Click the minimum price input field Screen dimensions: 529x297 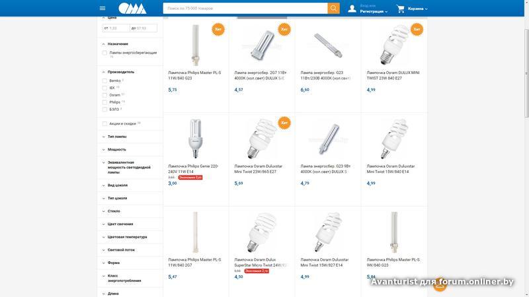coord(116,28)
